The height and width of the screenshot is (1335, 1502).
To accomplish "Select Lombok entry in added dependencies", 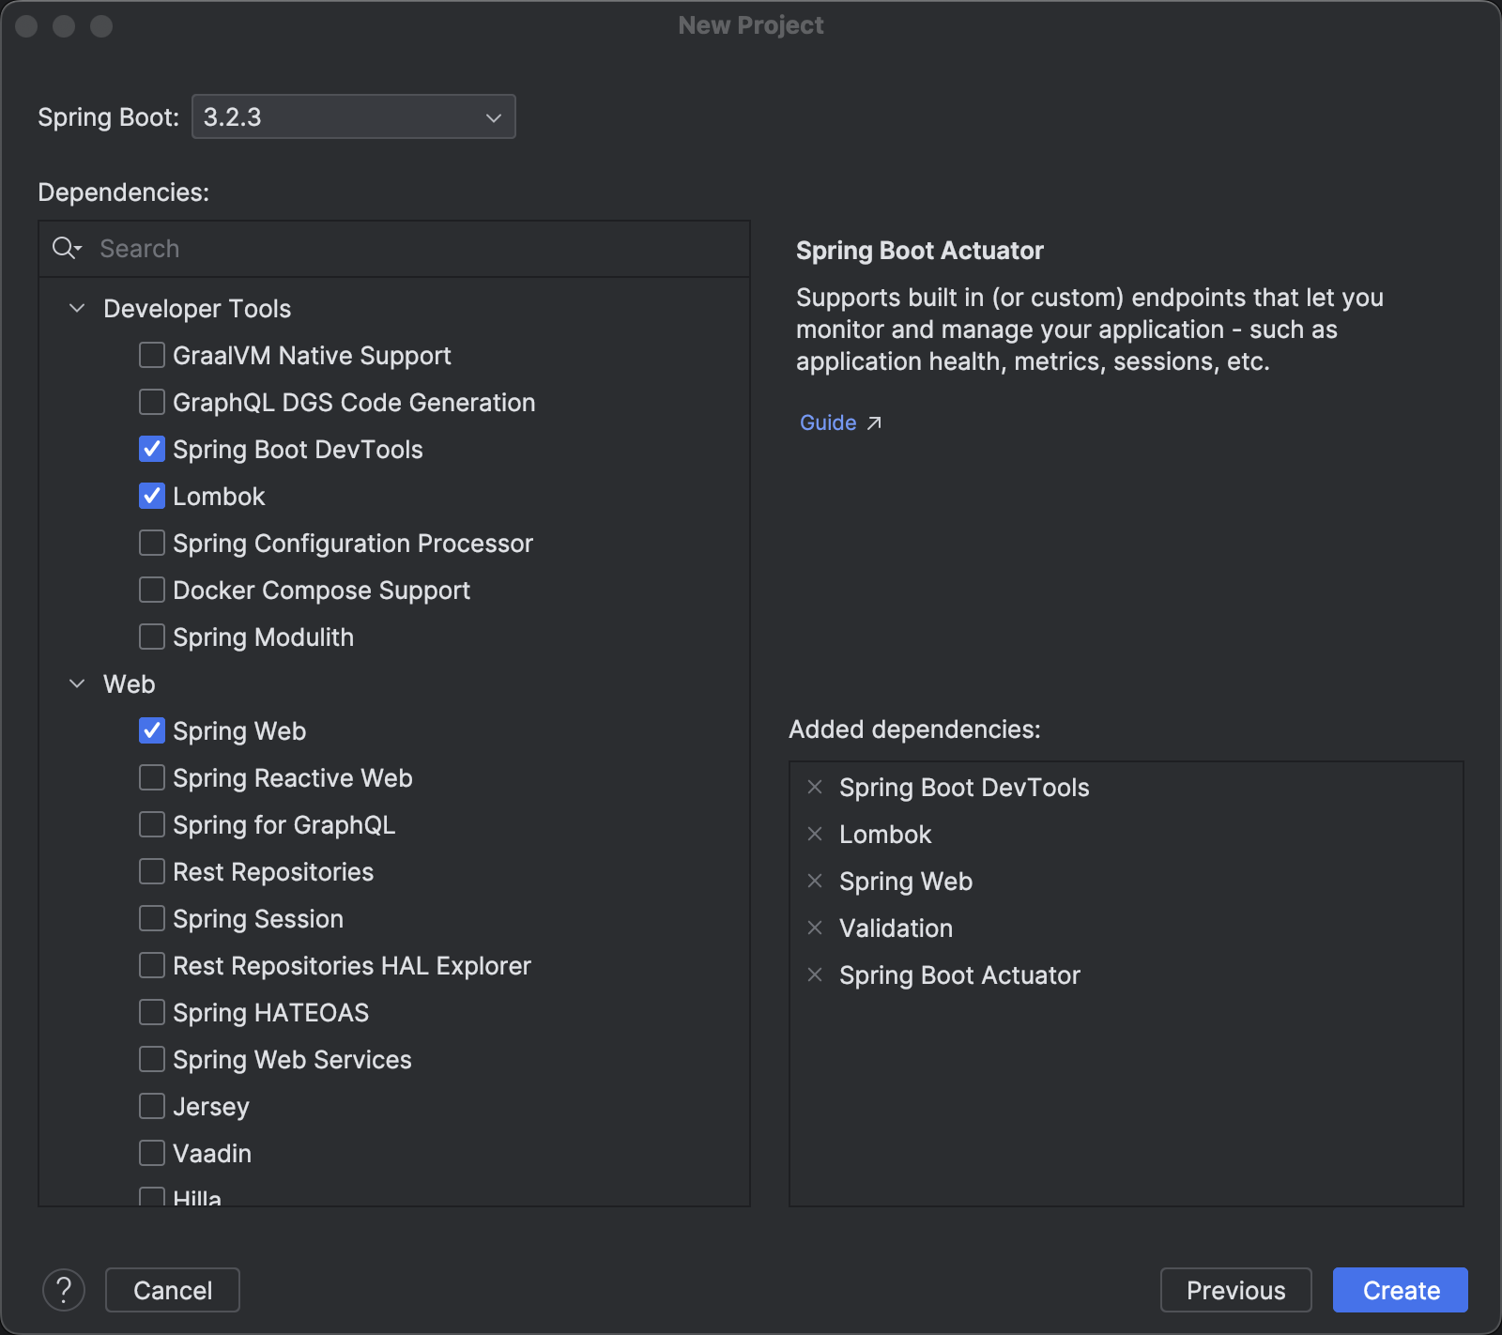I will [x=885, y=835].
